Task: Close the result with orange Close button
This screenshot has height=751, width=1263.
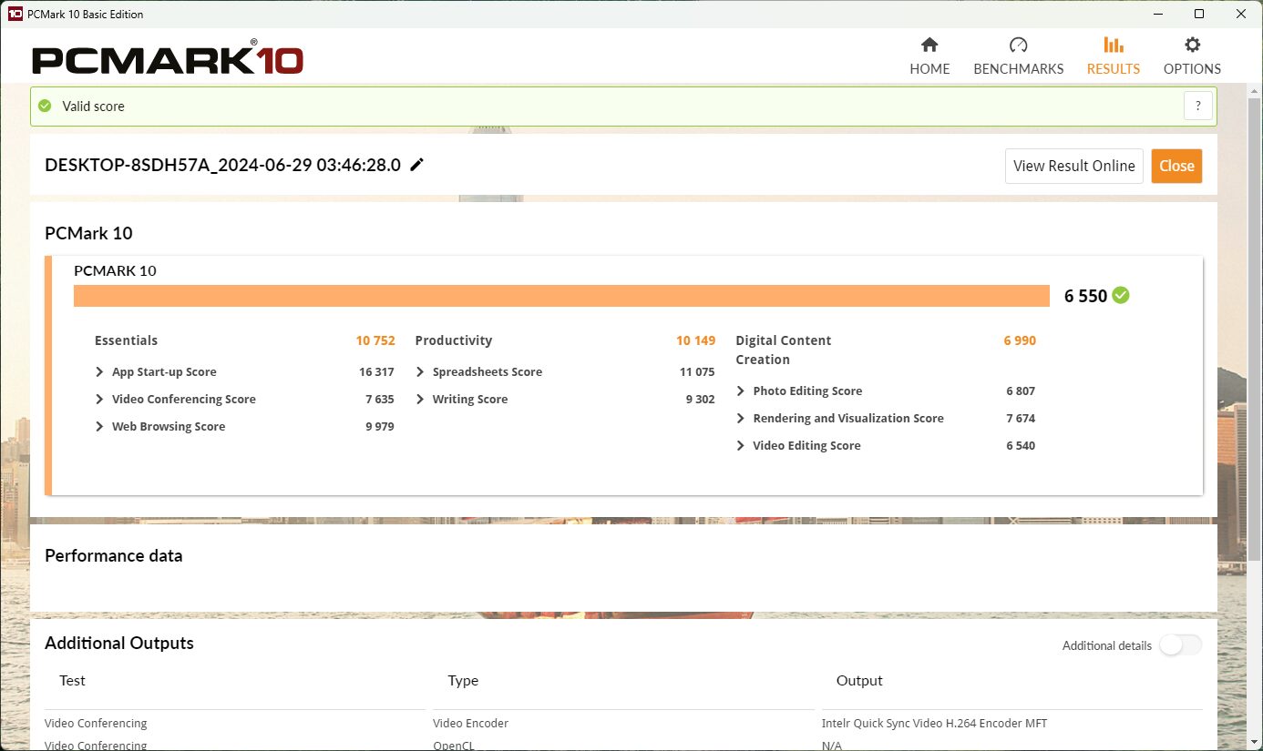Action: 1176,166
